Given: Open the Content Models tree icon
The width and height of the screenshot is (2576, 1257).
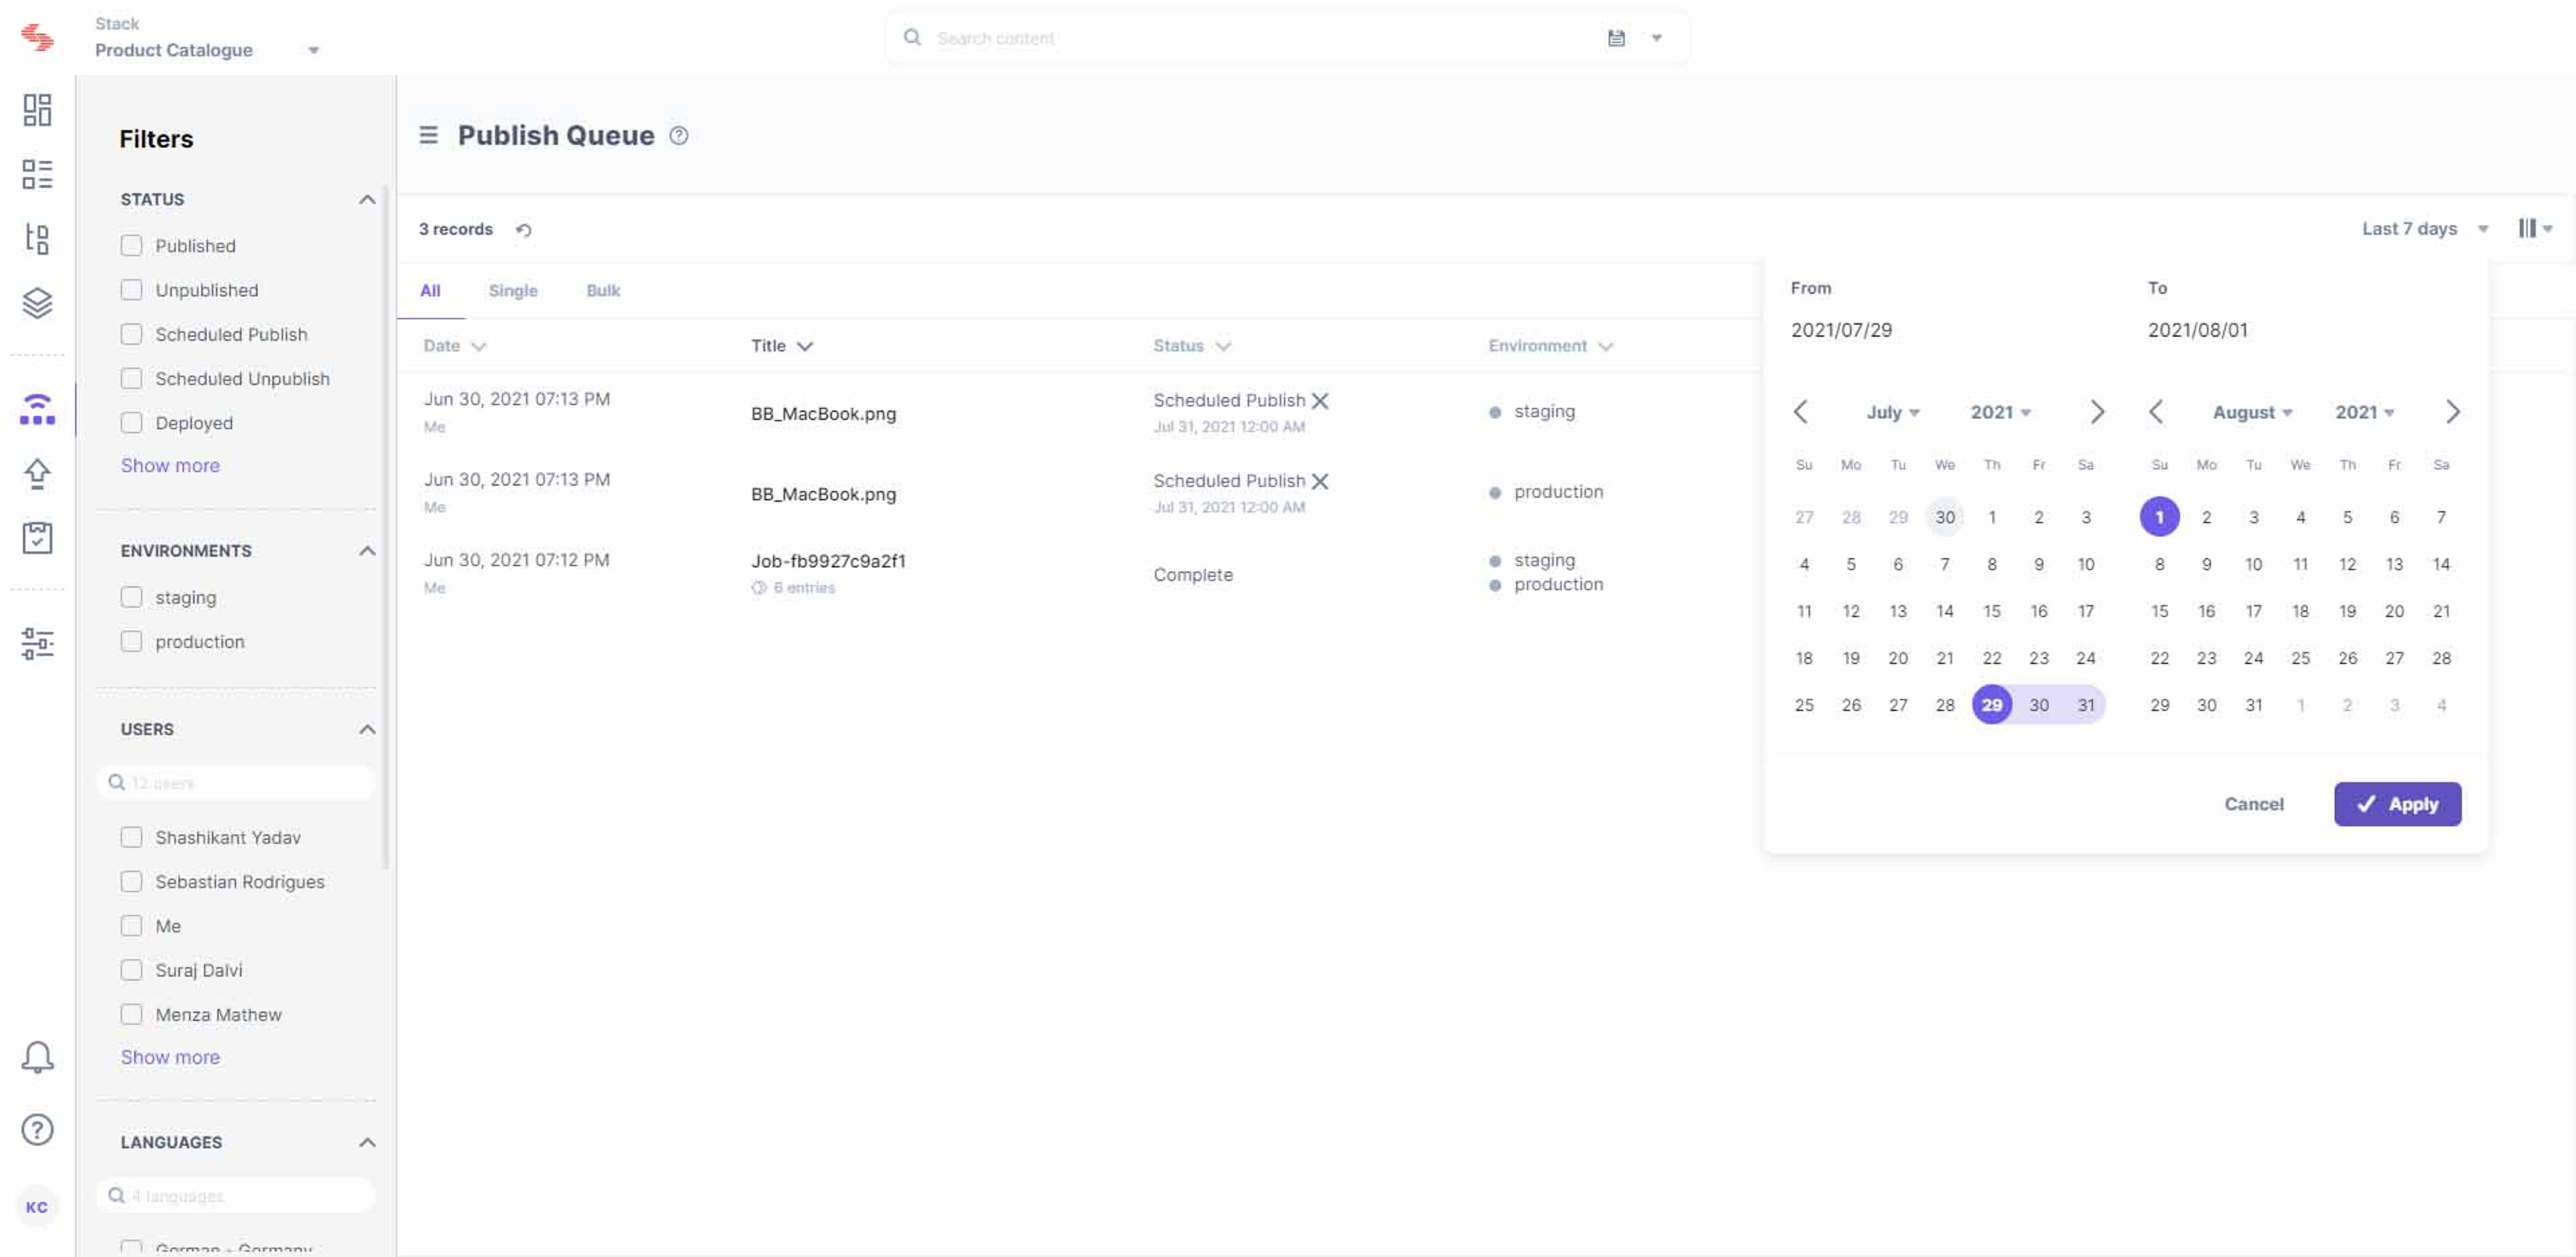Looking at the screenshot, I should [37, 238].
